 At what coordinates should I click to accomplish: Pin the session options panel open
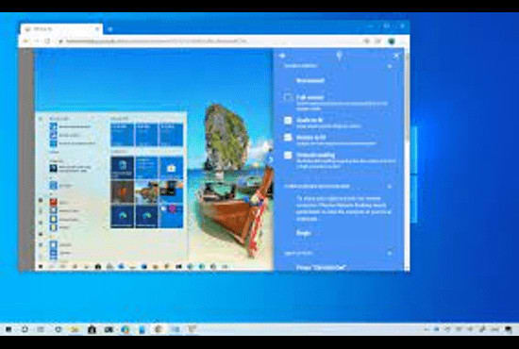[339, 56]
